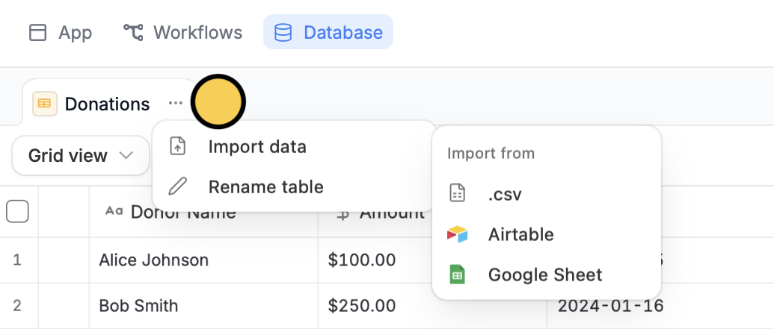Choose Import data menu entry
The height and width of the screenshot is (329, 774).
point(257,146)
